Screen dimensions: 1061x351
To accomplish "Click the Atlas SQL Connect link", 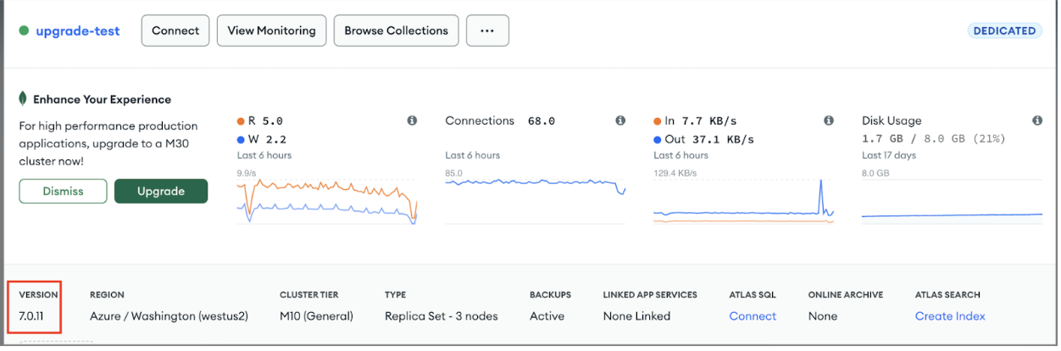I will 753,316.
